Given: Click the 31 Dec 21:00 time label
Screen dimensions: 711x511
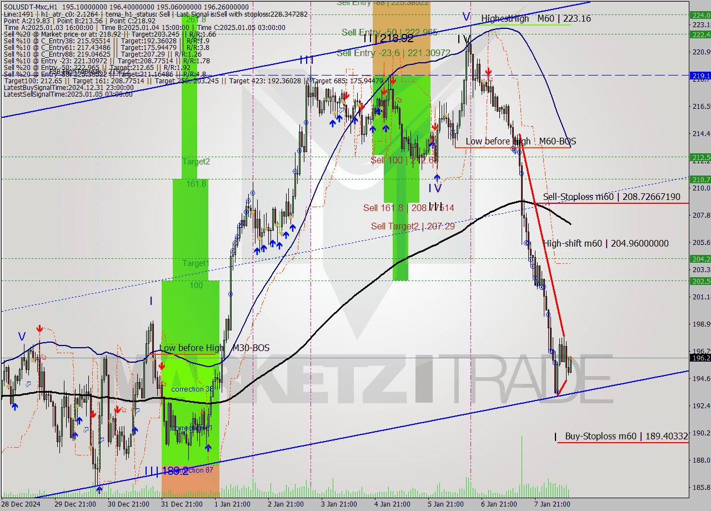Looking at the screenshot, I should click(182, 504).
